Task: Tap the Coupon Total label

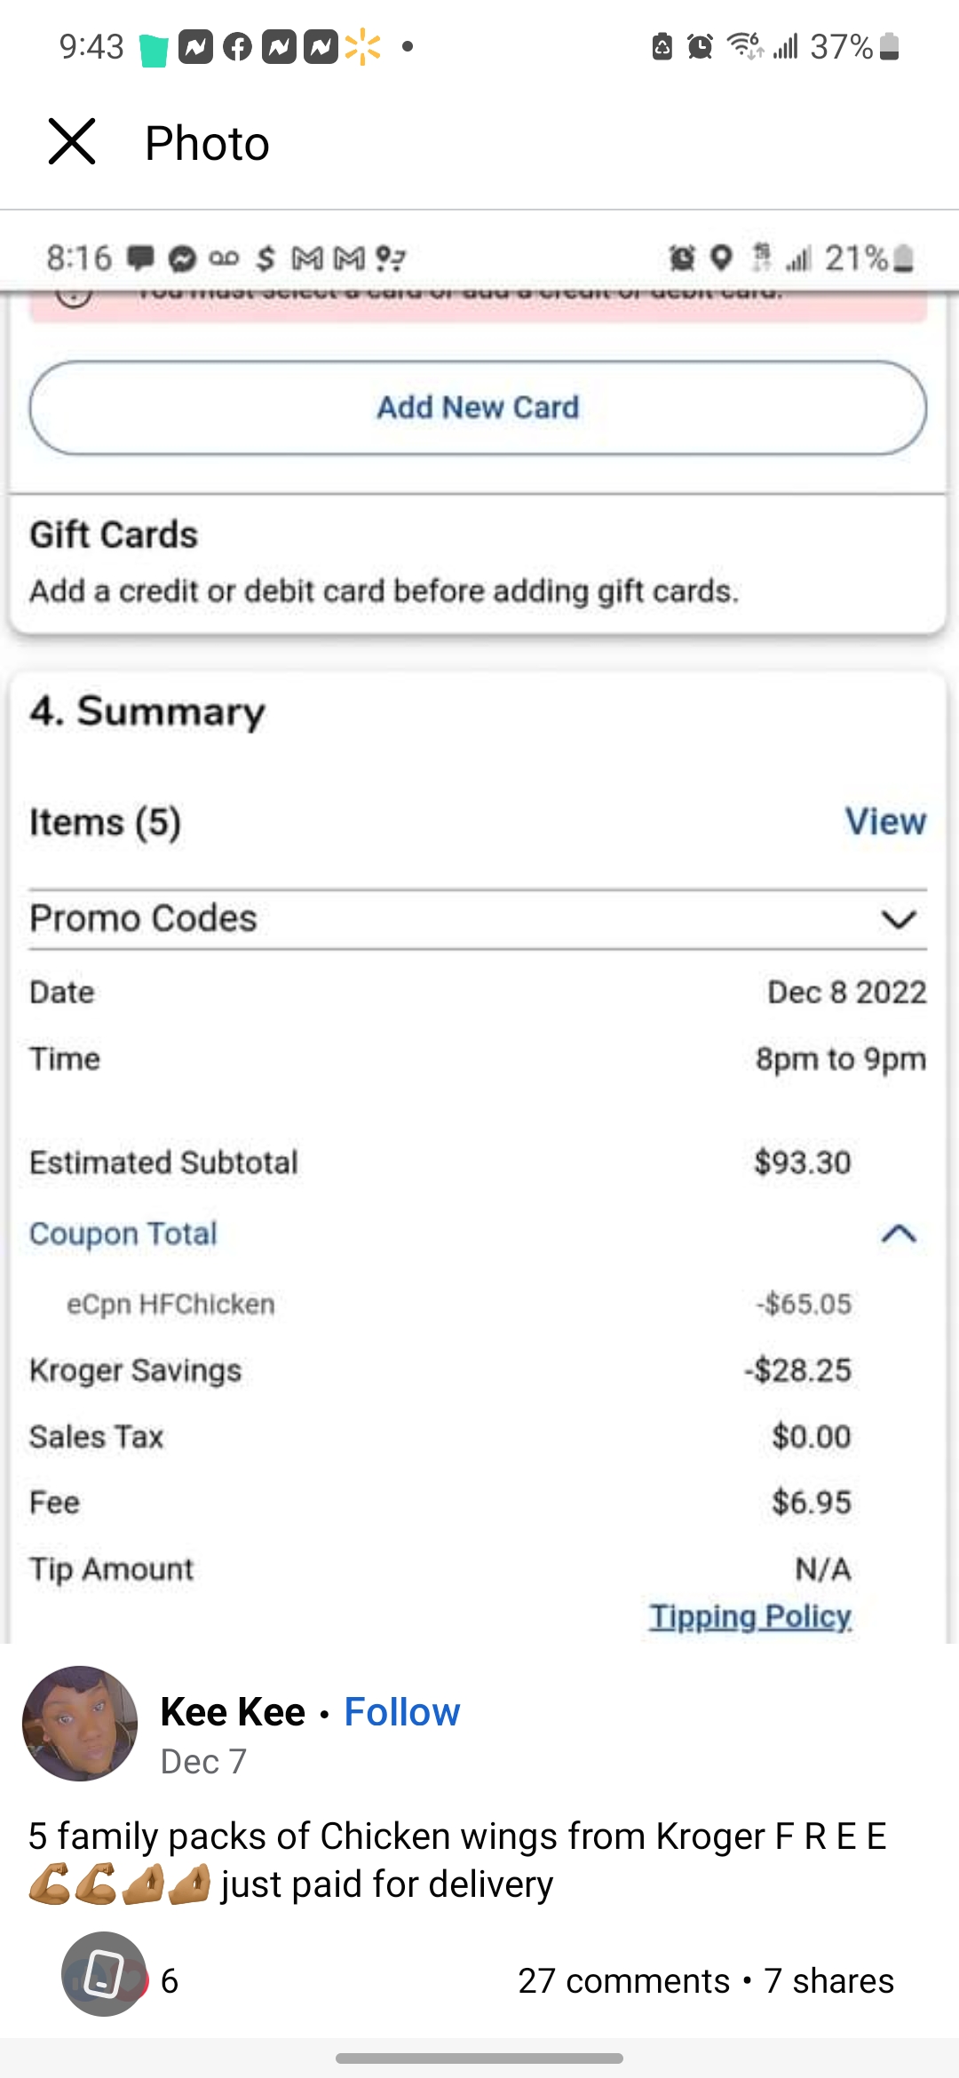Action: pos(123,1233)
